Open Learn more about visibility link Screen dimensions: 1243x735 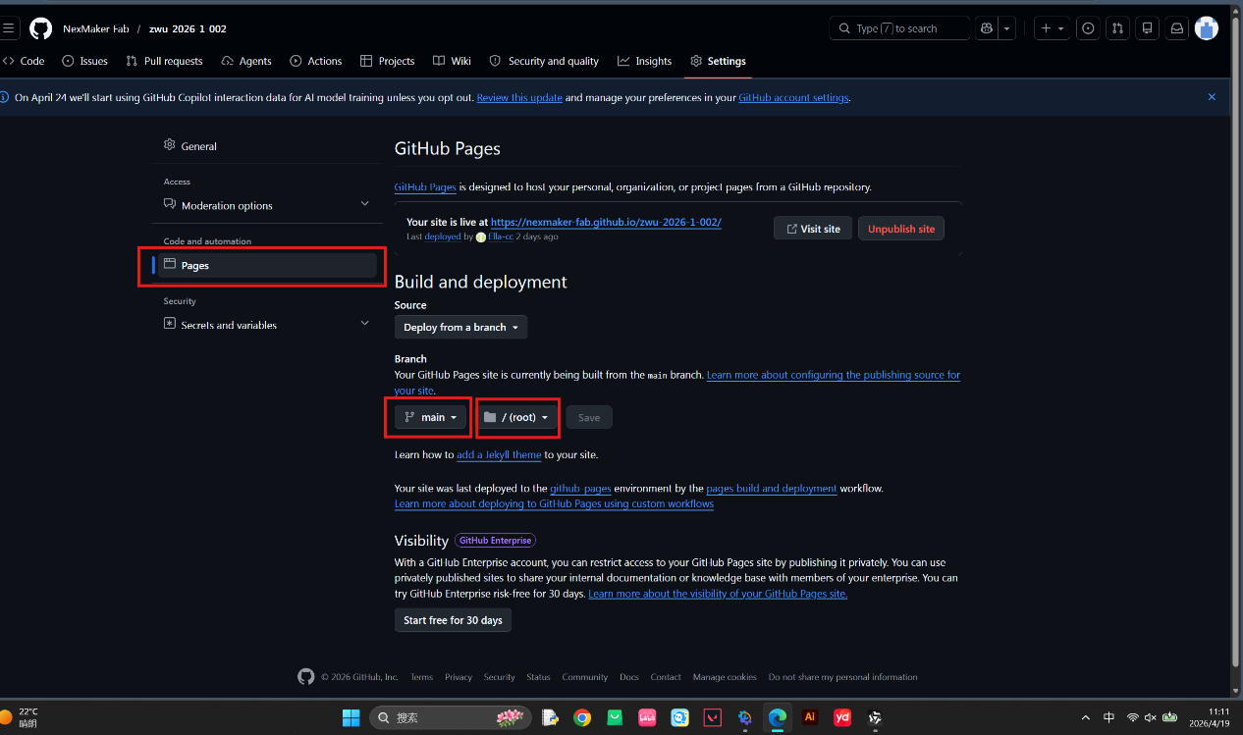[x=718, y=594]
